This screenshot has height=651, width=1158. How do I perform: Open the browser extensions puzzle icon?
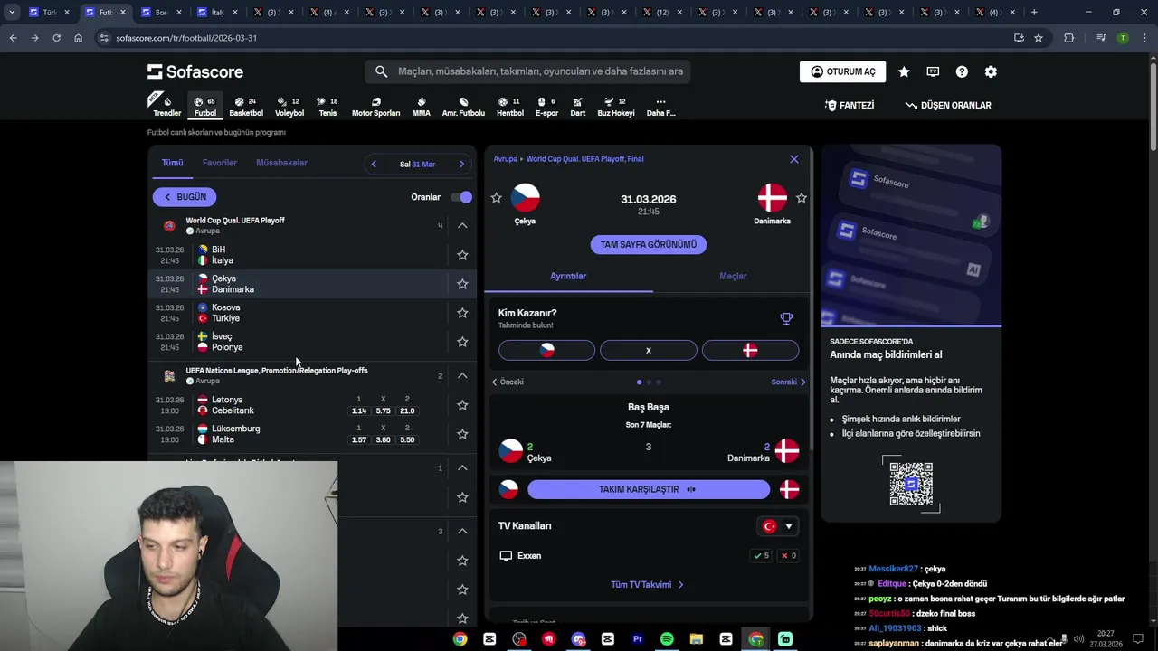(x=1068, y=38)
